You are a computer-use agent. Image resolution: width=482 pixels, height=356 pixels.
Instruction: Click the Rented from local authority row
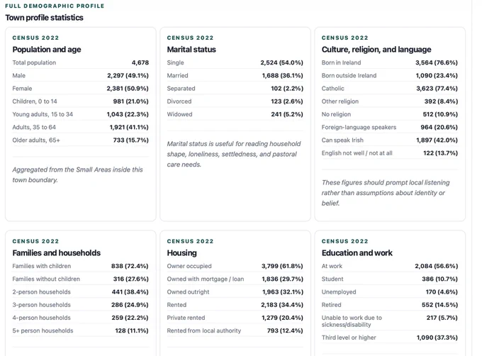click(235, 330)
